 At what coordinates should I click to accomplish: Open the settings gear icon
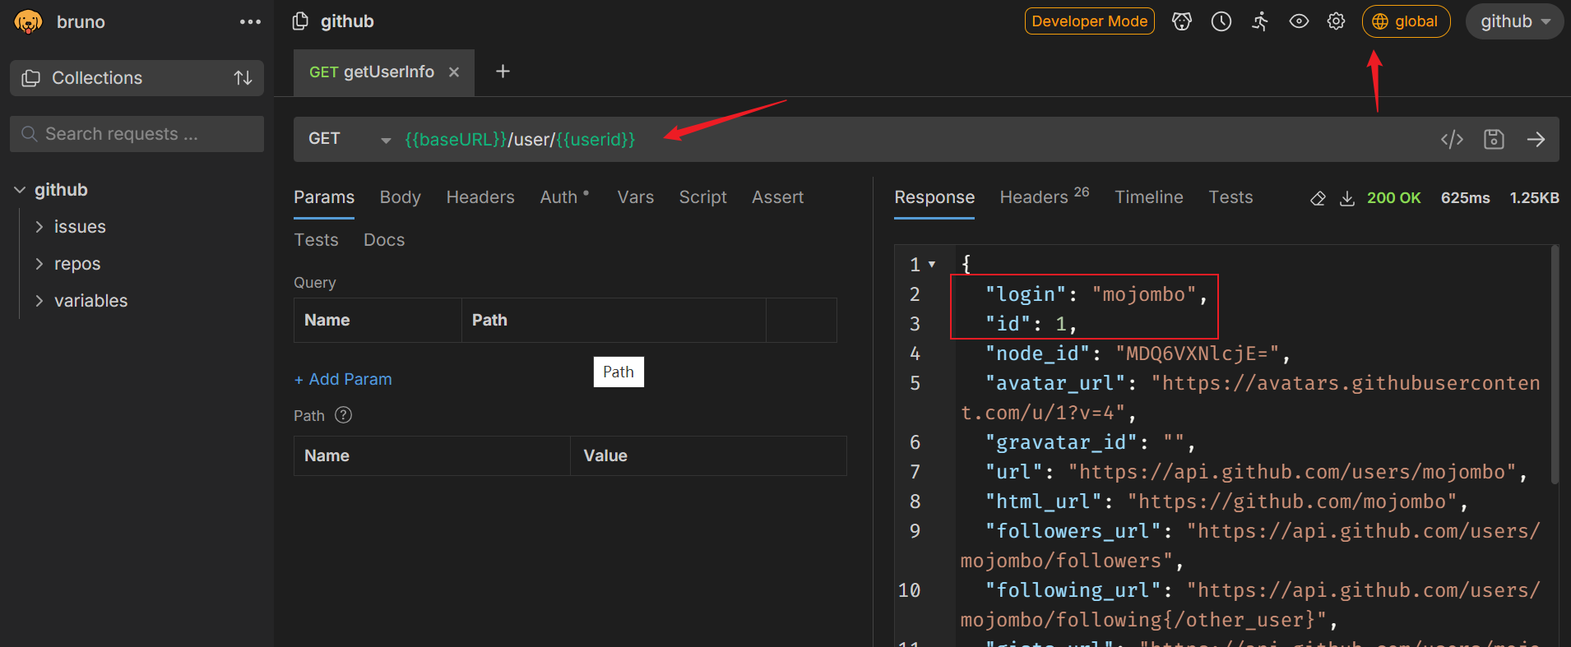coord(1336,21)
